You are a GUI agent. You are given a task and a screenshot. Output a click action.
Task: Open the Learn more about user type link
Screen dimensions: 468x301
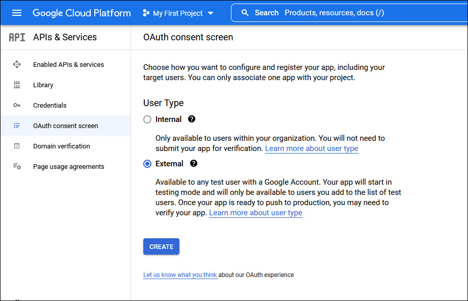pos(311,148)
